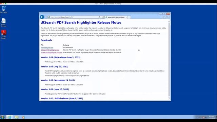The width and height of the screenshot is (217, 122).
Task: Download the PdfHighlighter.pdf documentation link
Action: [x=47, y=47]
